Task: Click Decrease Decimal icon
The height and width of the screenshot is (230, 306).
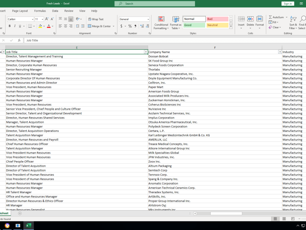Action: pyautogui.click(x=147, y=26)
